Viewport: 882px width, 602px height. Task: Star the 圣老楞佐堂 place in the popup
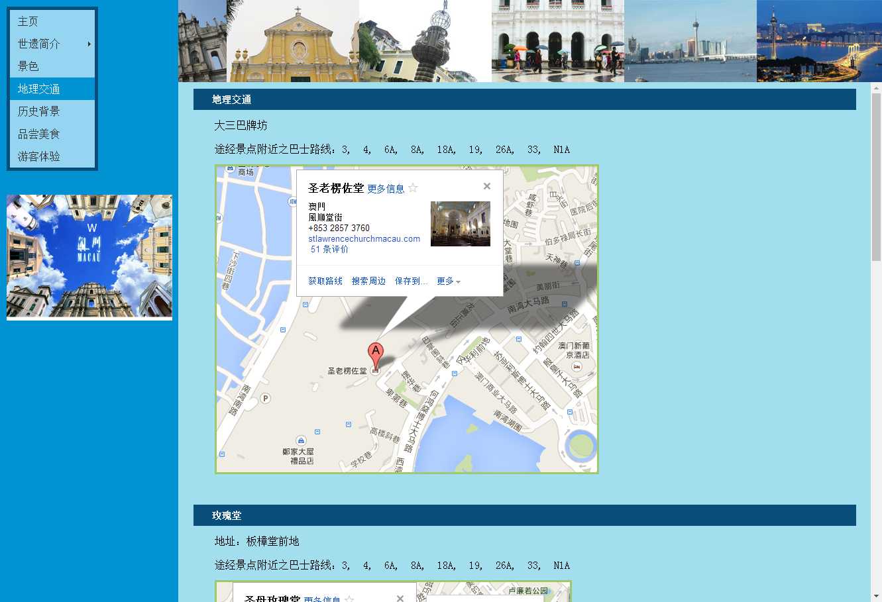tap(413, 188)
